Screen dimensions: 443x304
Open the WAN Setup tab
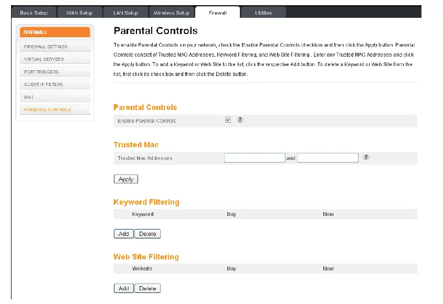[x=80, y=13]
